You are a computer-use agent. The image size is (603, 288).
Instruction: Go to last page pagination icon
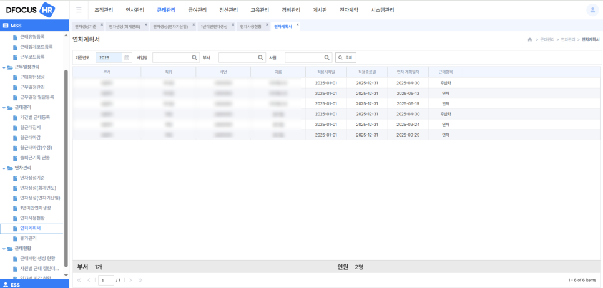coord(140,281)
